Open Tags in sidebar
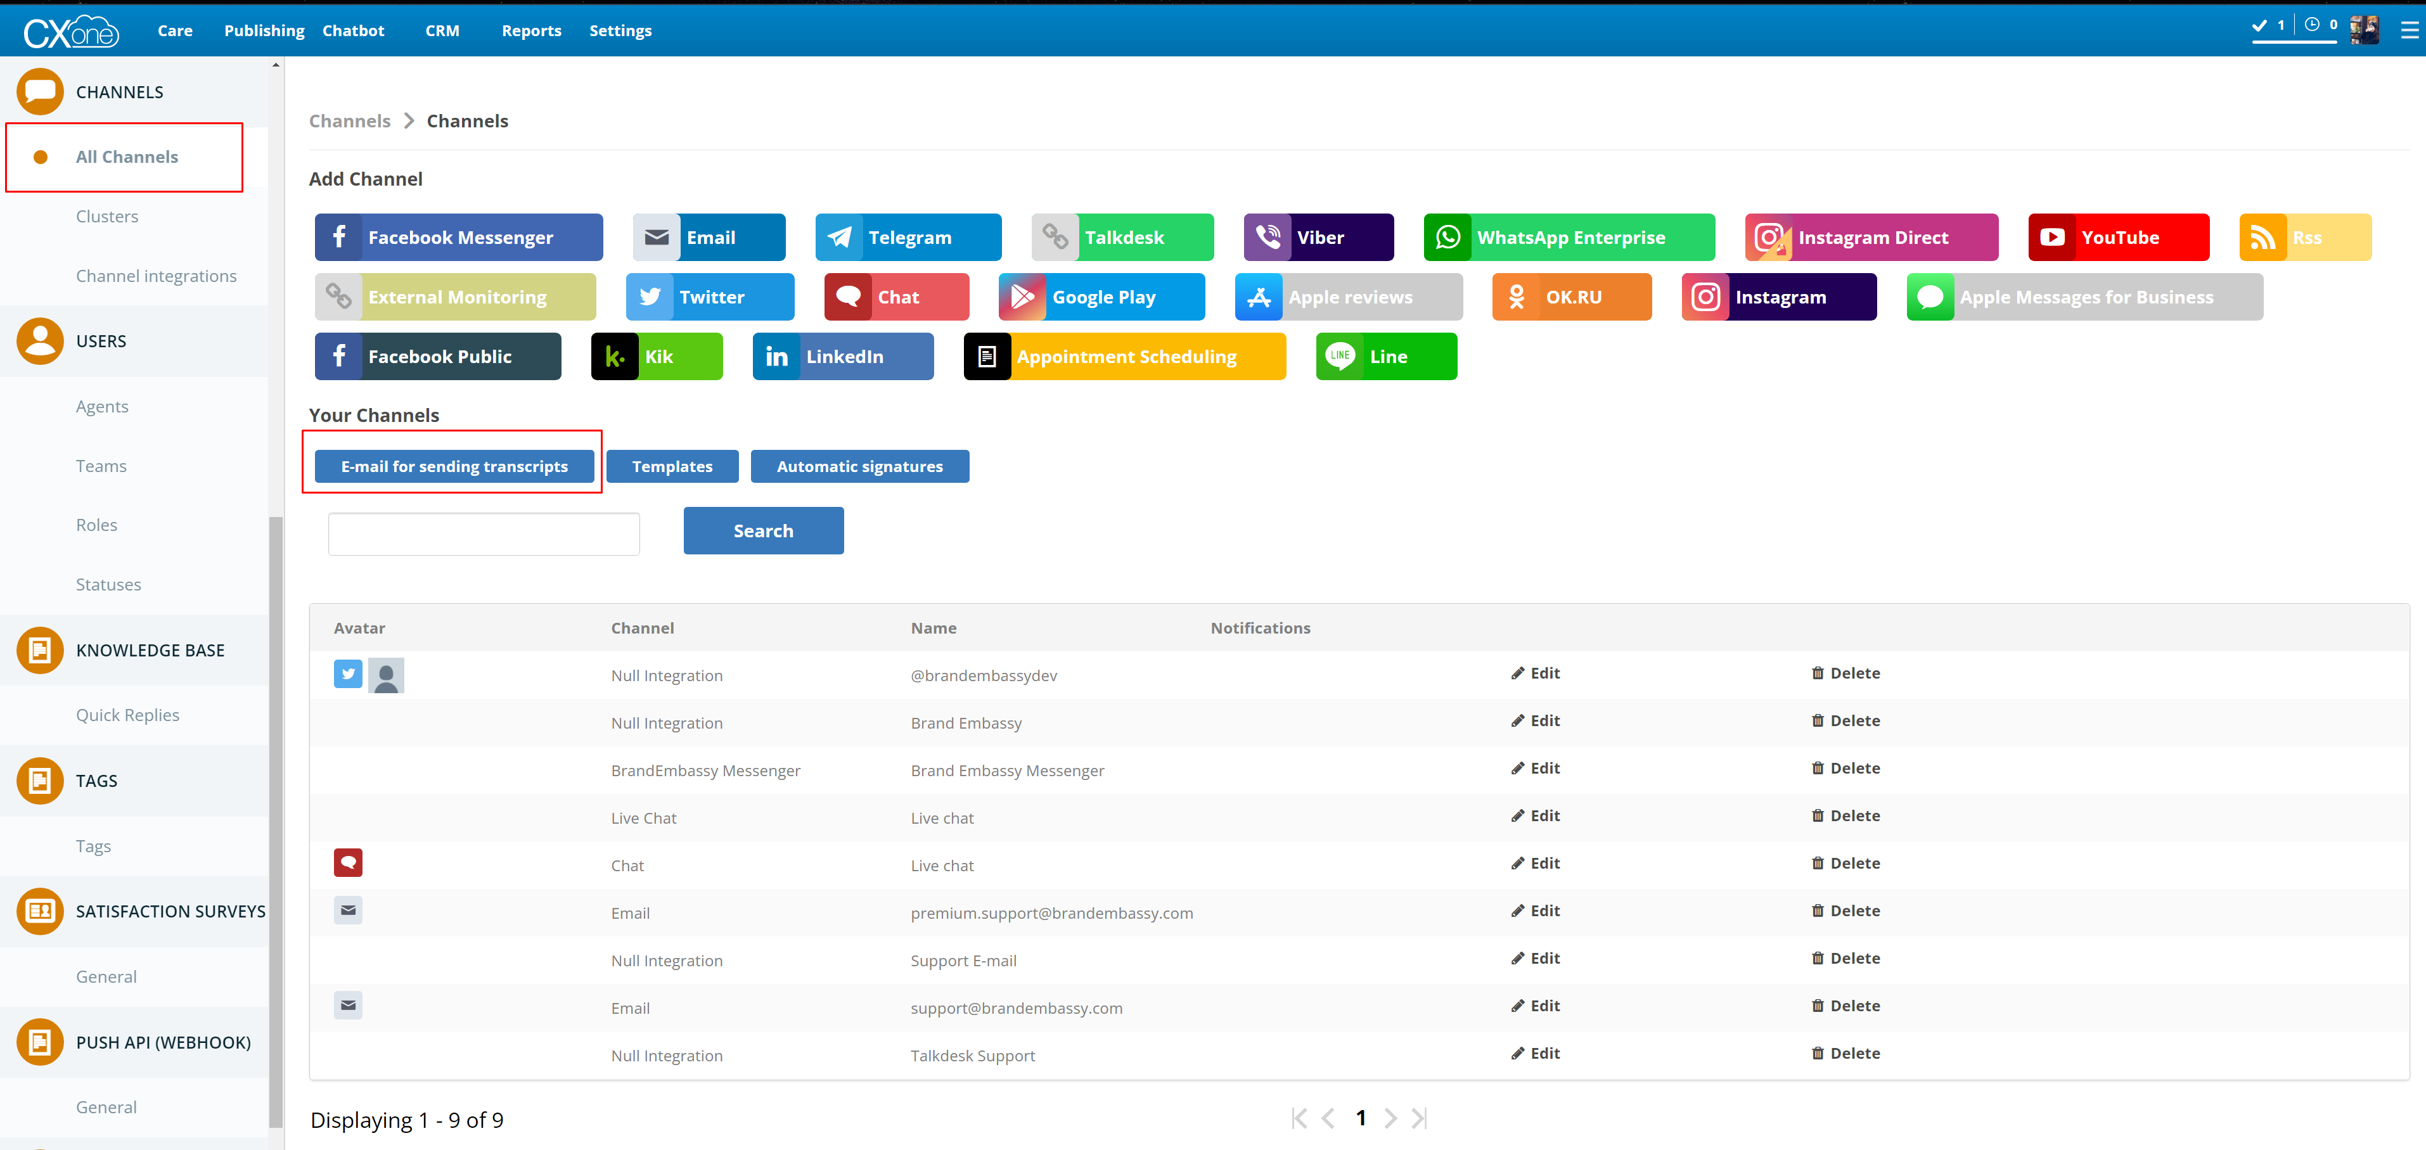 pyautogui.click(x=93, y=846)
